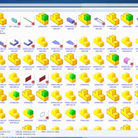Select the DPM10.001 wireframe sketch thumbnail

tap(42, 115)
